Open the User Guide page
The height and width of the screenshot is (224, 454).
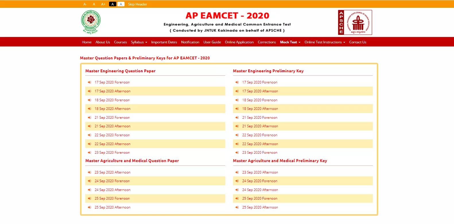[x=212, y=42]
